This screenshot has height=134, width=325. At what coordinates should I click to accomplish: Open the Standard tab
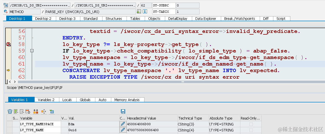coord(91,18)
